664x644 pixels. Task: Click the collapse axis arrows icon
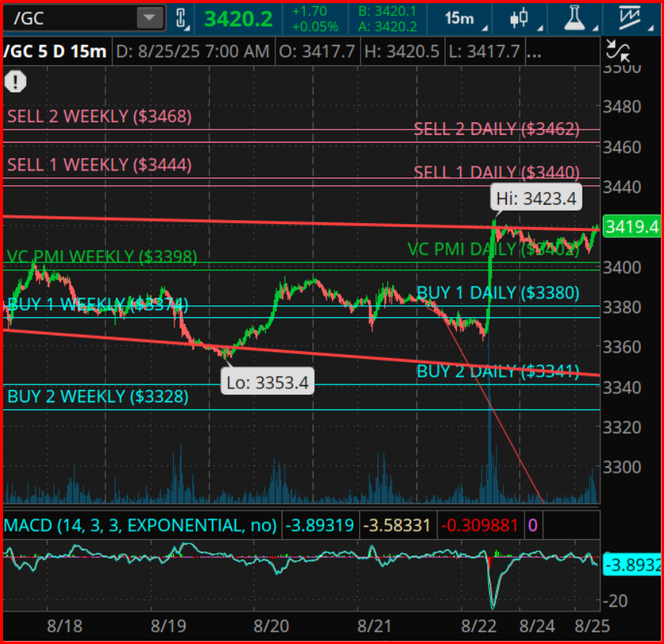pyautogui.click(x=617, y=51)
